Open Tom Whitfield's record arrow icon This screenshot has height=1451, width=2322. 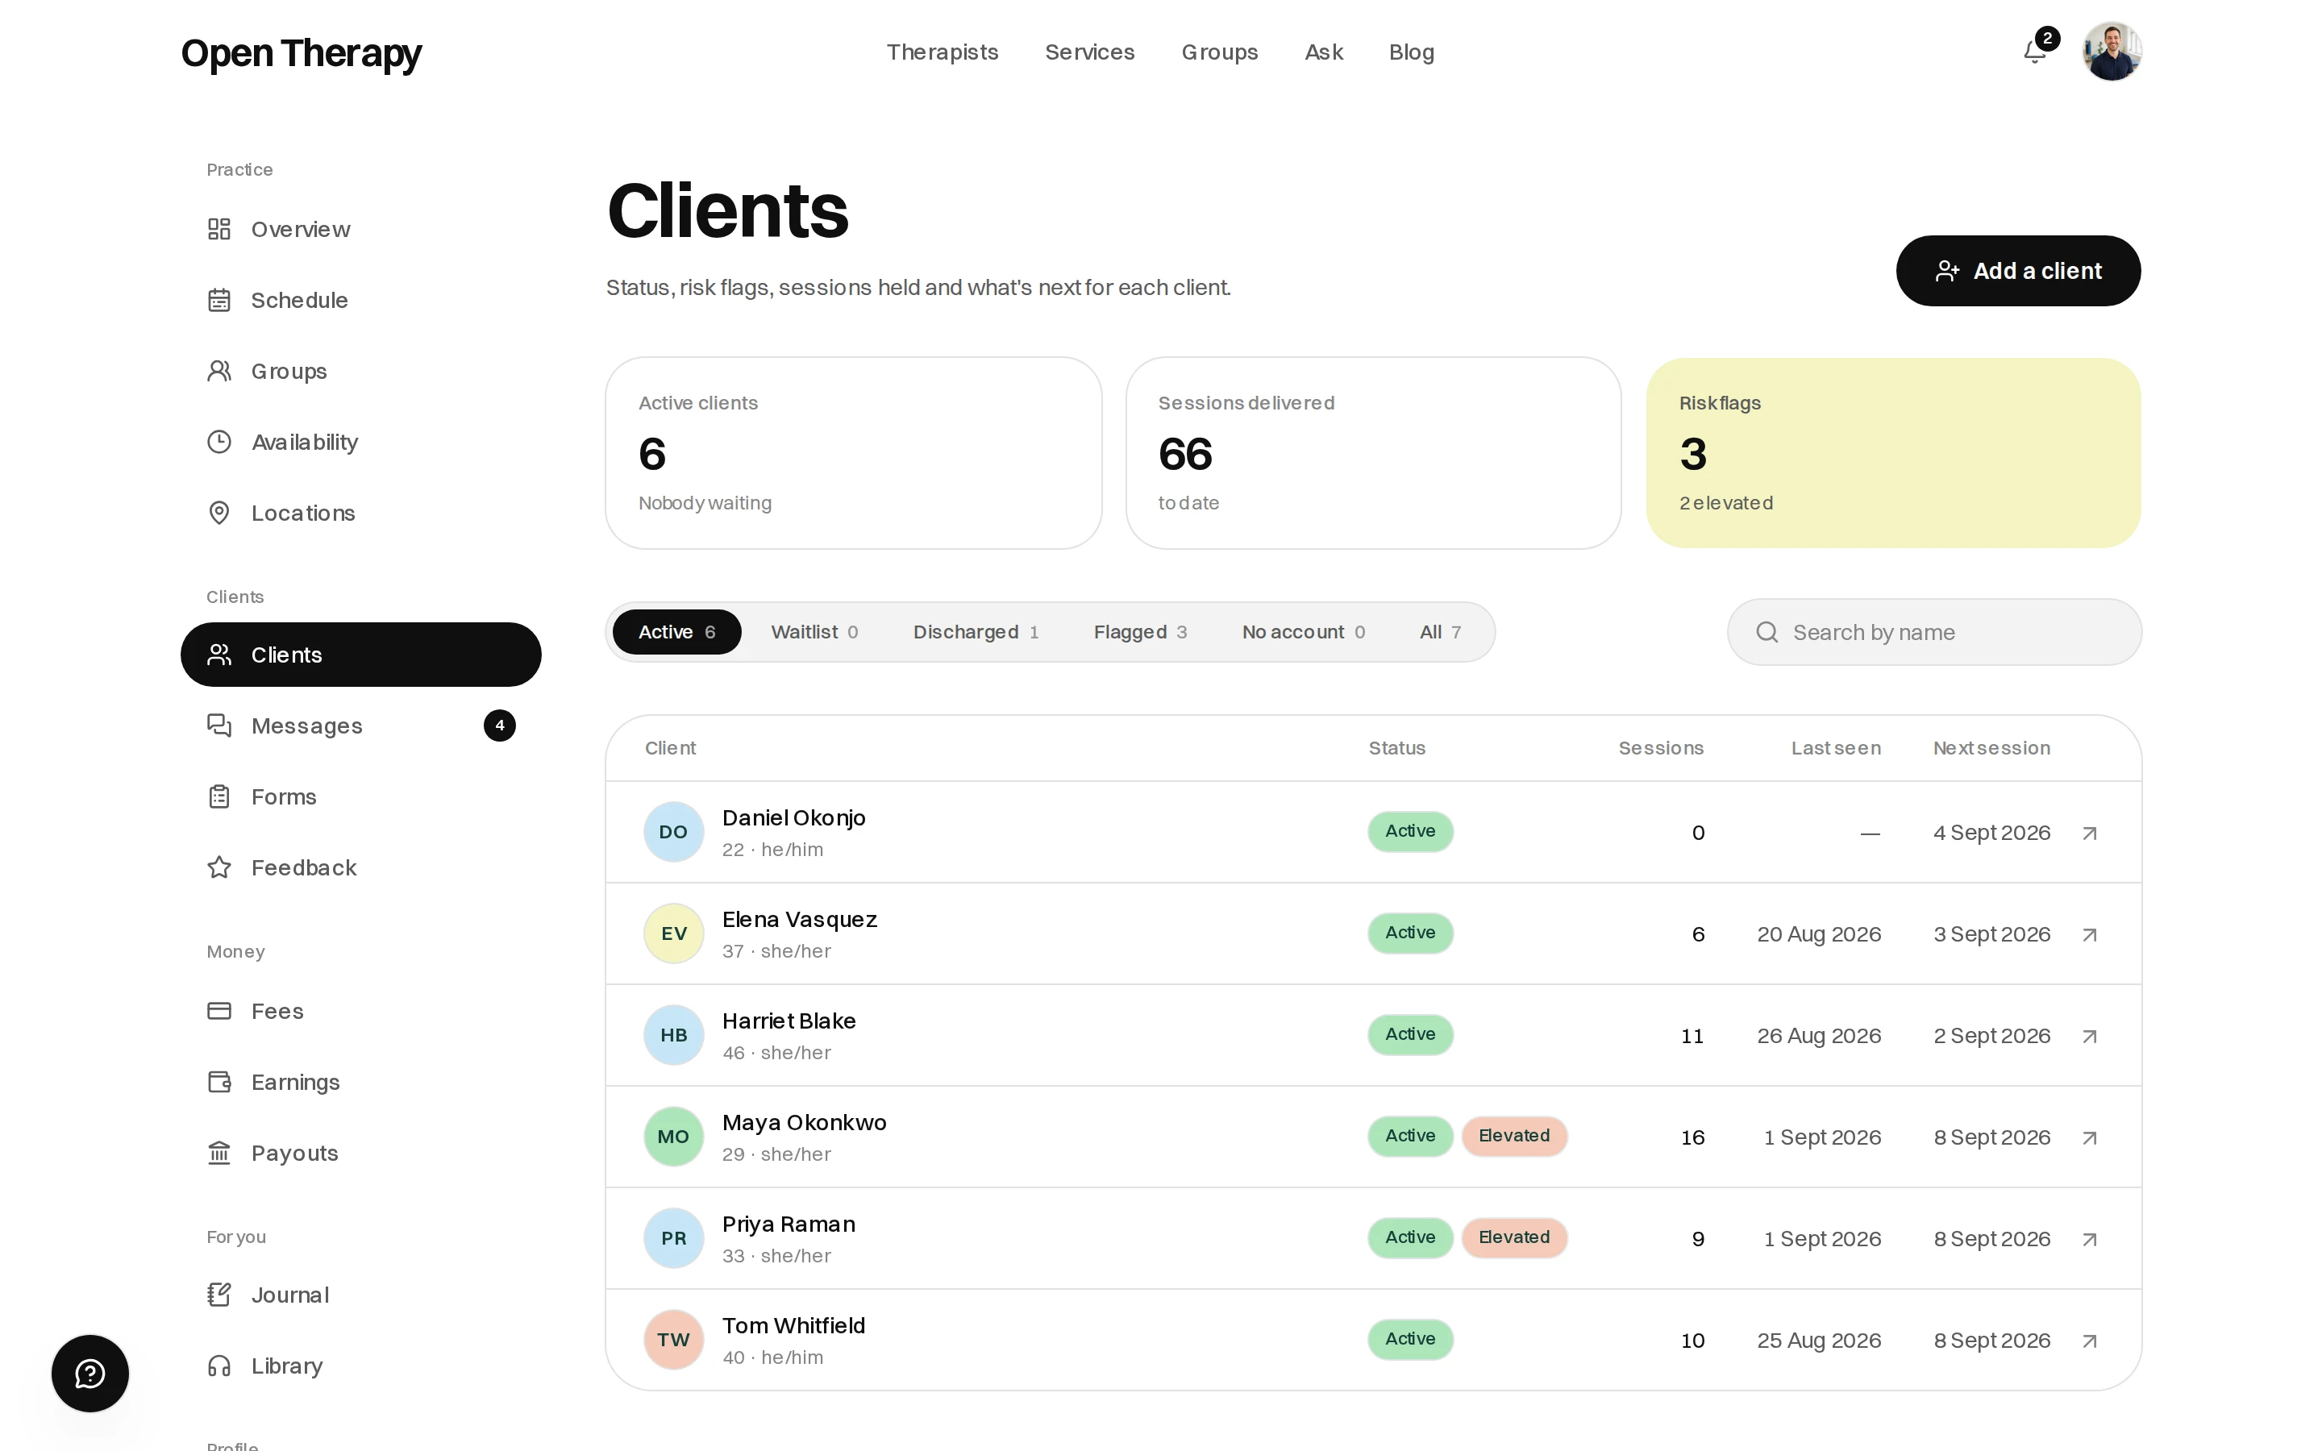point(2090,1341)
